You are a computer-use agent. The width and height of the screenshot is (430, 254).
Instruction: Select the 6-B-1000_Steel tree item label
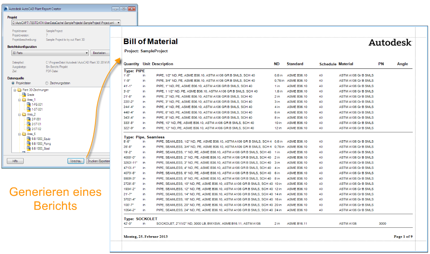tap(40, 148)
